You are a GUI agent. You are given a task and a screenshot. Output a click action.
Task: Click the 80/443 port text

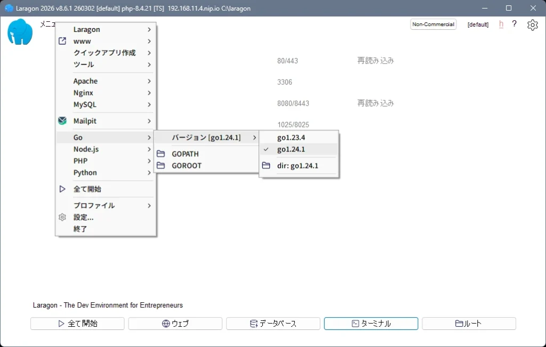pyautogui.click(x=287, y=61)
